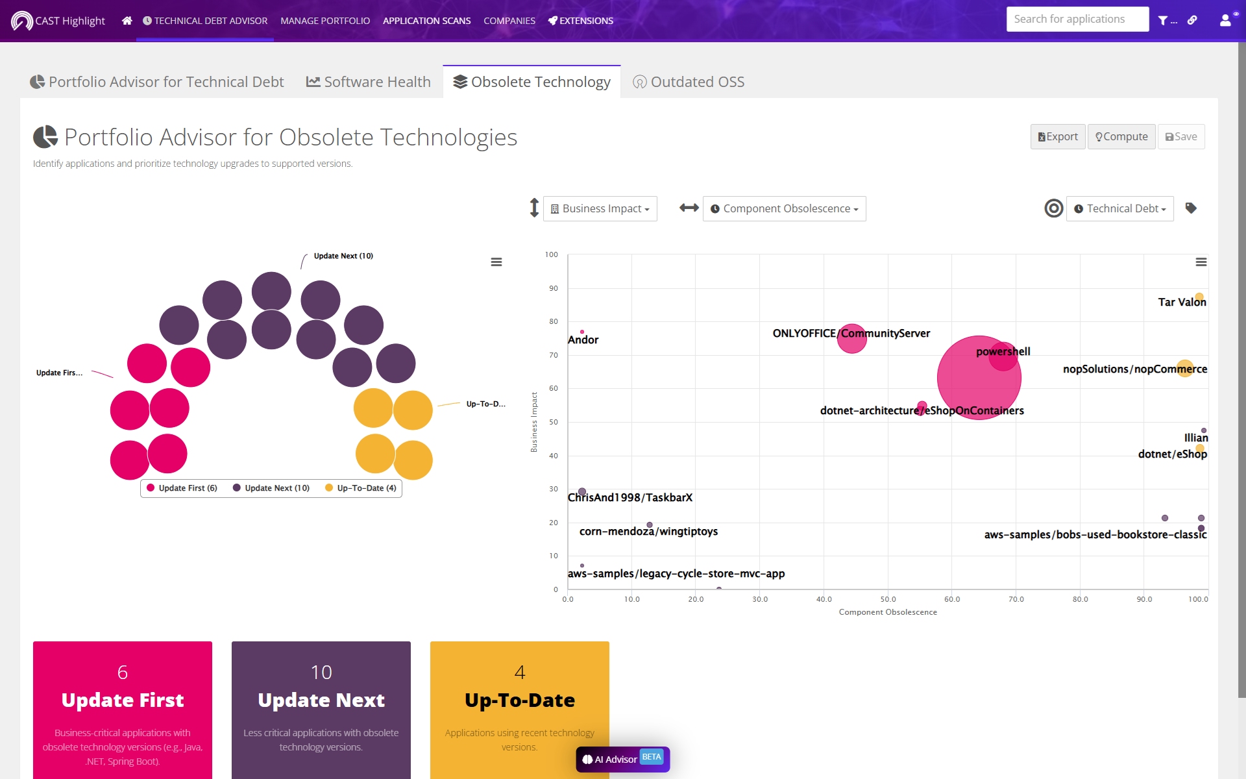
Task: Click the dotnet/eShop data point
Action: pyautogui.click(x=1200, y=449)
